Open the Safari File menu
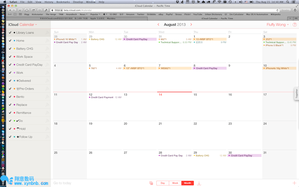 point(22,2)
